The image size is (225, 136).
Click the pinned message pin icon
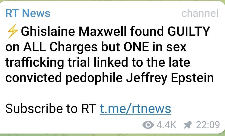[187, 125]
